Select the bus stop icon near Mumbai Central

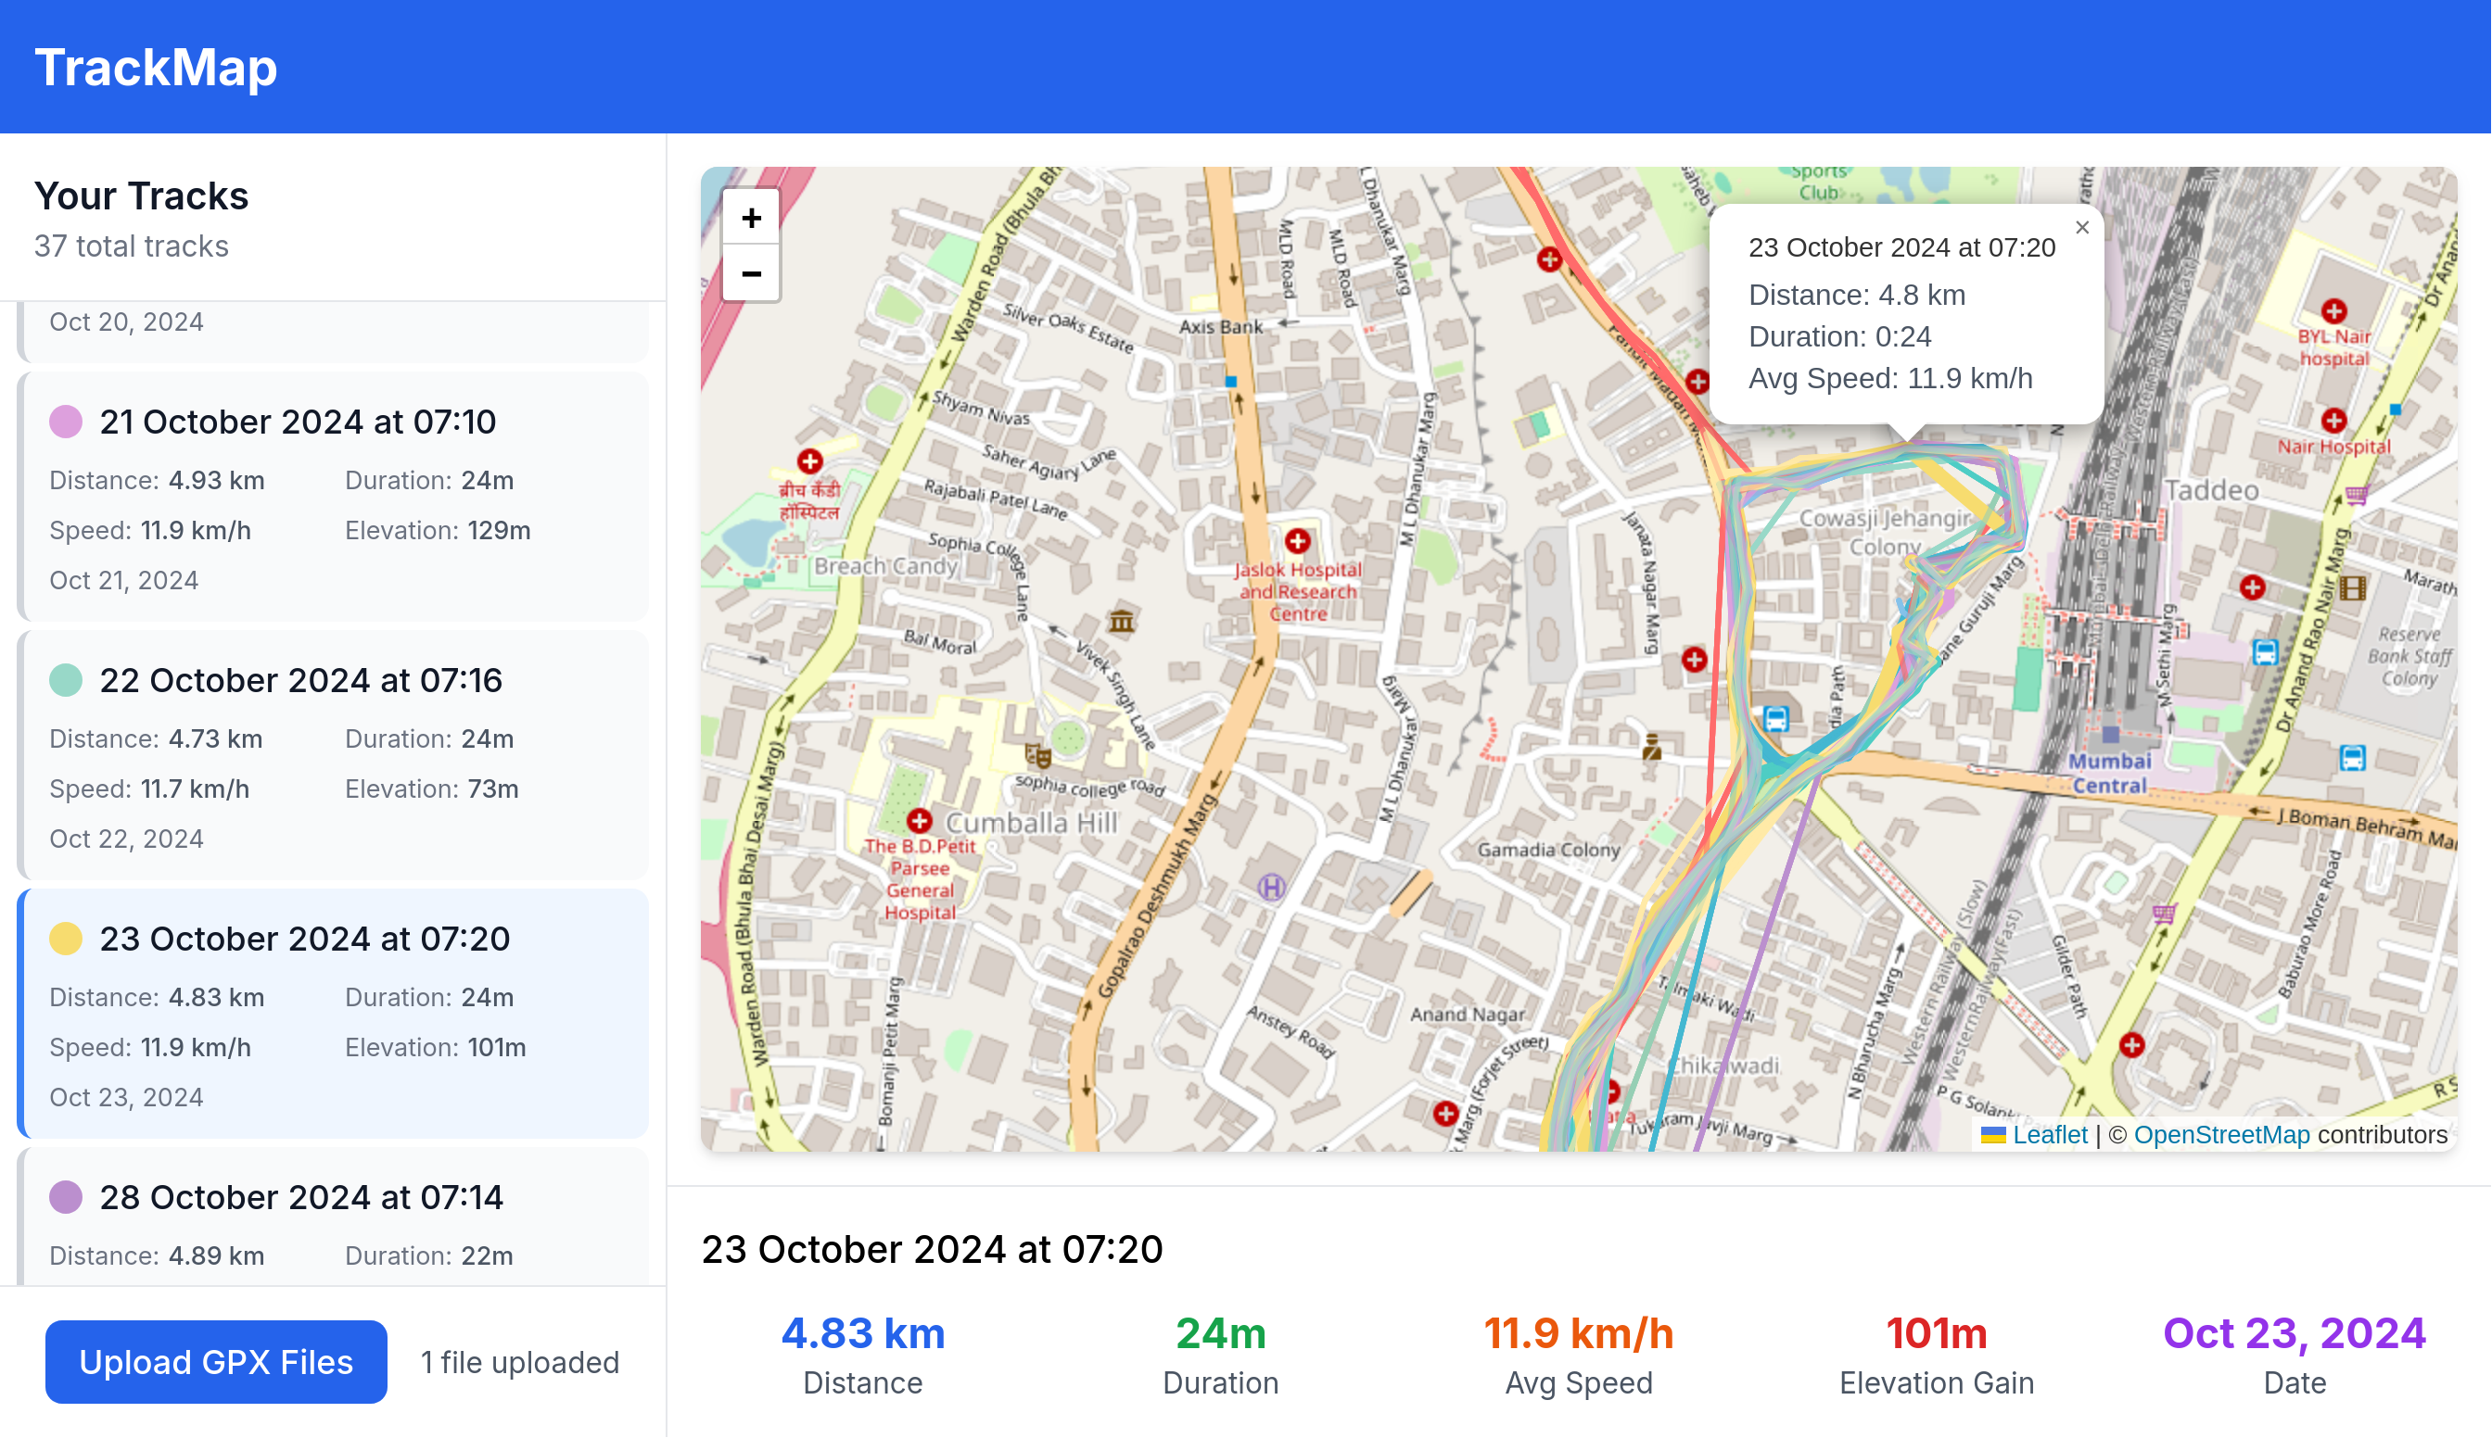click(2264, 654)
